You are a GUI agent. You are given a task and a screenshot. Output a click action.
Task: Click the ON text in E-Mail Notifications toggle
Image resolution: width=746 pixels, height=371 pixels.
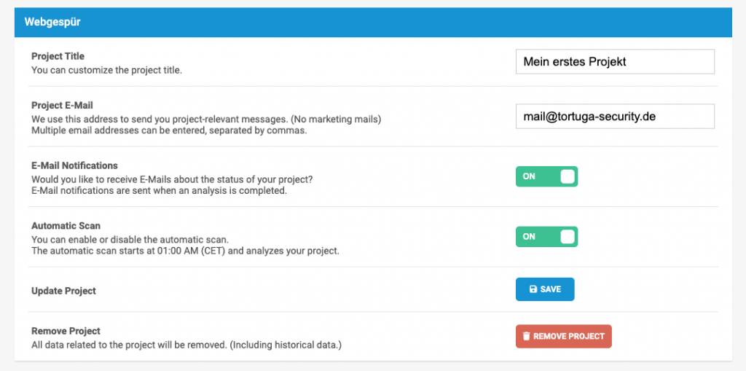[x=529, y=176]
